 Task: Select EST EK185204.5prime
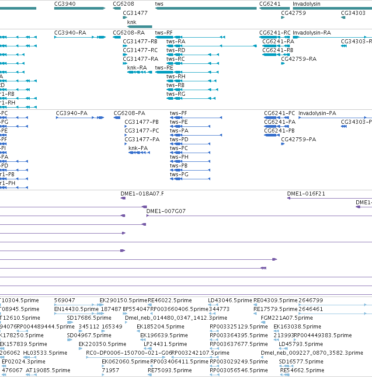(x=160, y=327)
